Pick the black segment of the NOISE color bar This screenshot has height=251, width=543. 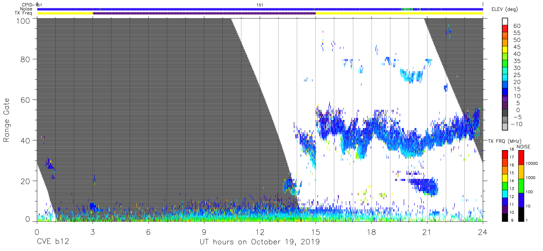coord(521,214)
